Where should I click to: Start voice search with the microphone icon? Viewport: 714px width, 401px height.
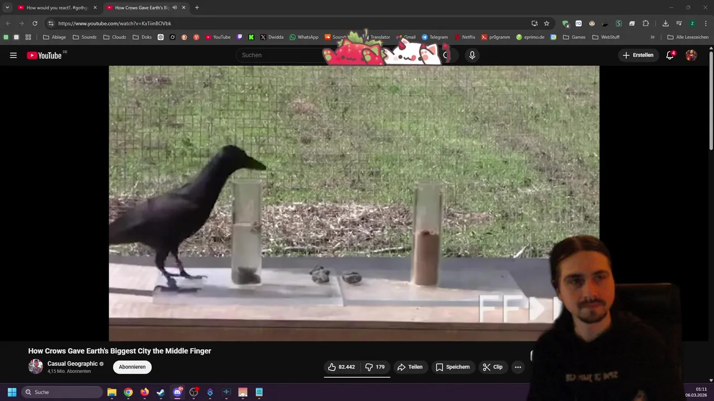[472, 55]
